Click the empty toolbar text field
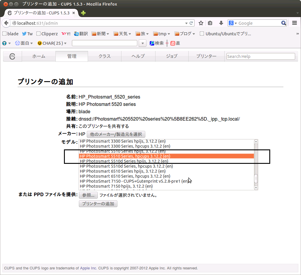The height and width of the screenshot is (275, 301). [x=105, y=43]
